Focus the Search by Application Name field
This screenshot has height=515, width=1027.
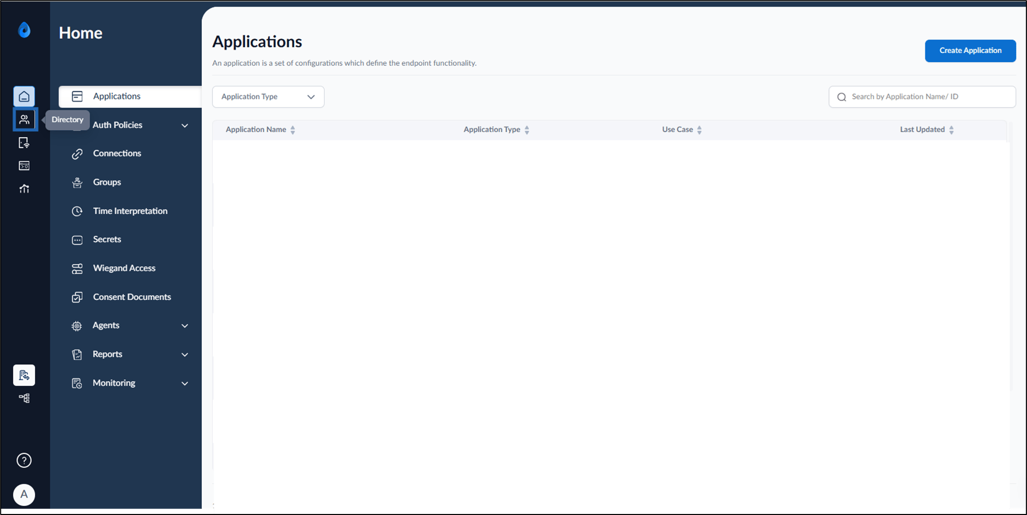tap(922, 97)
